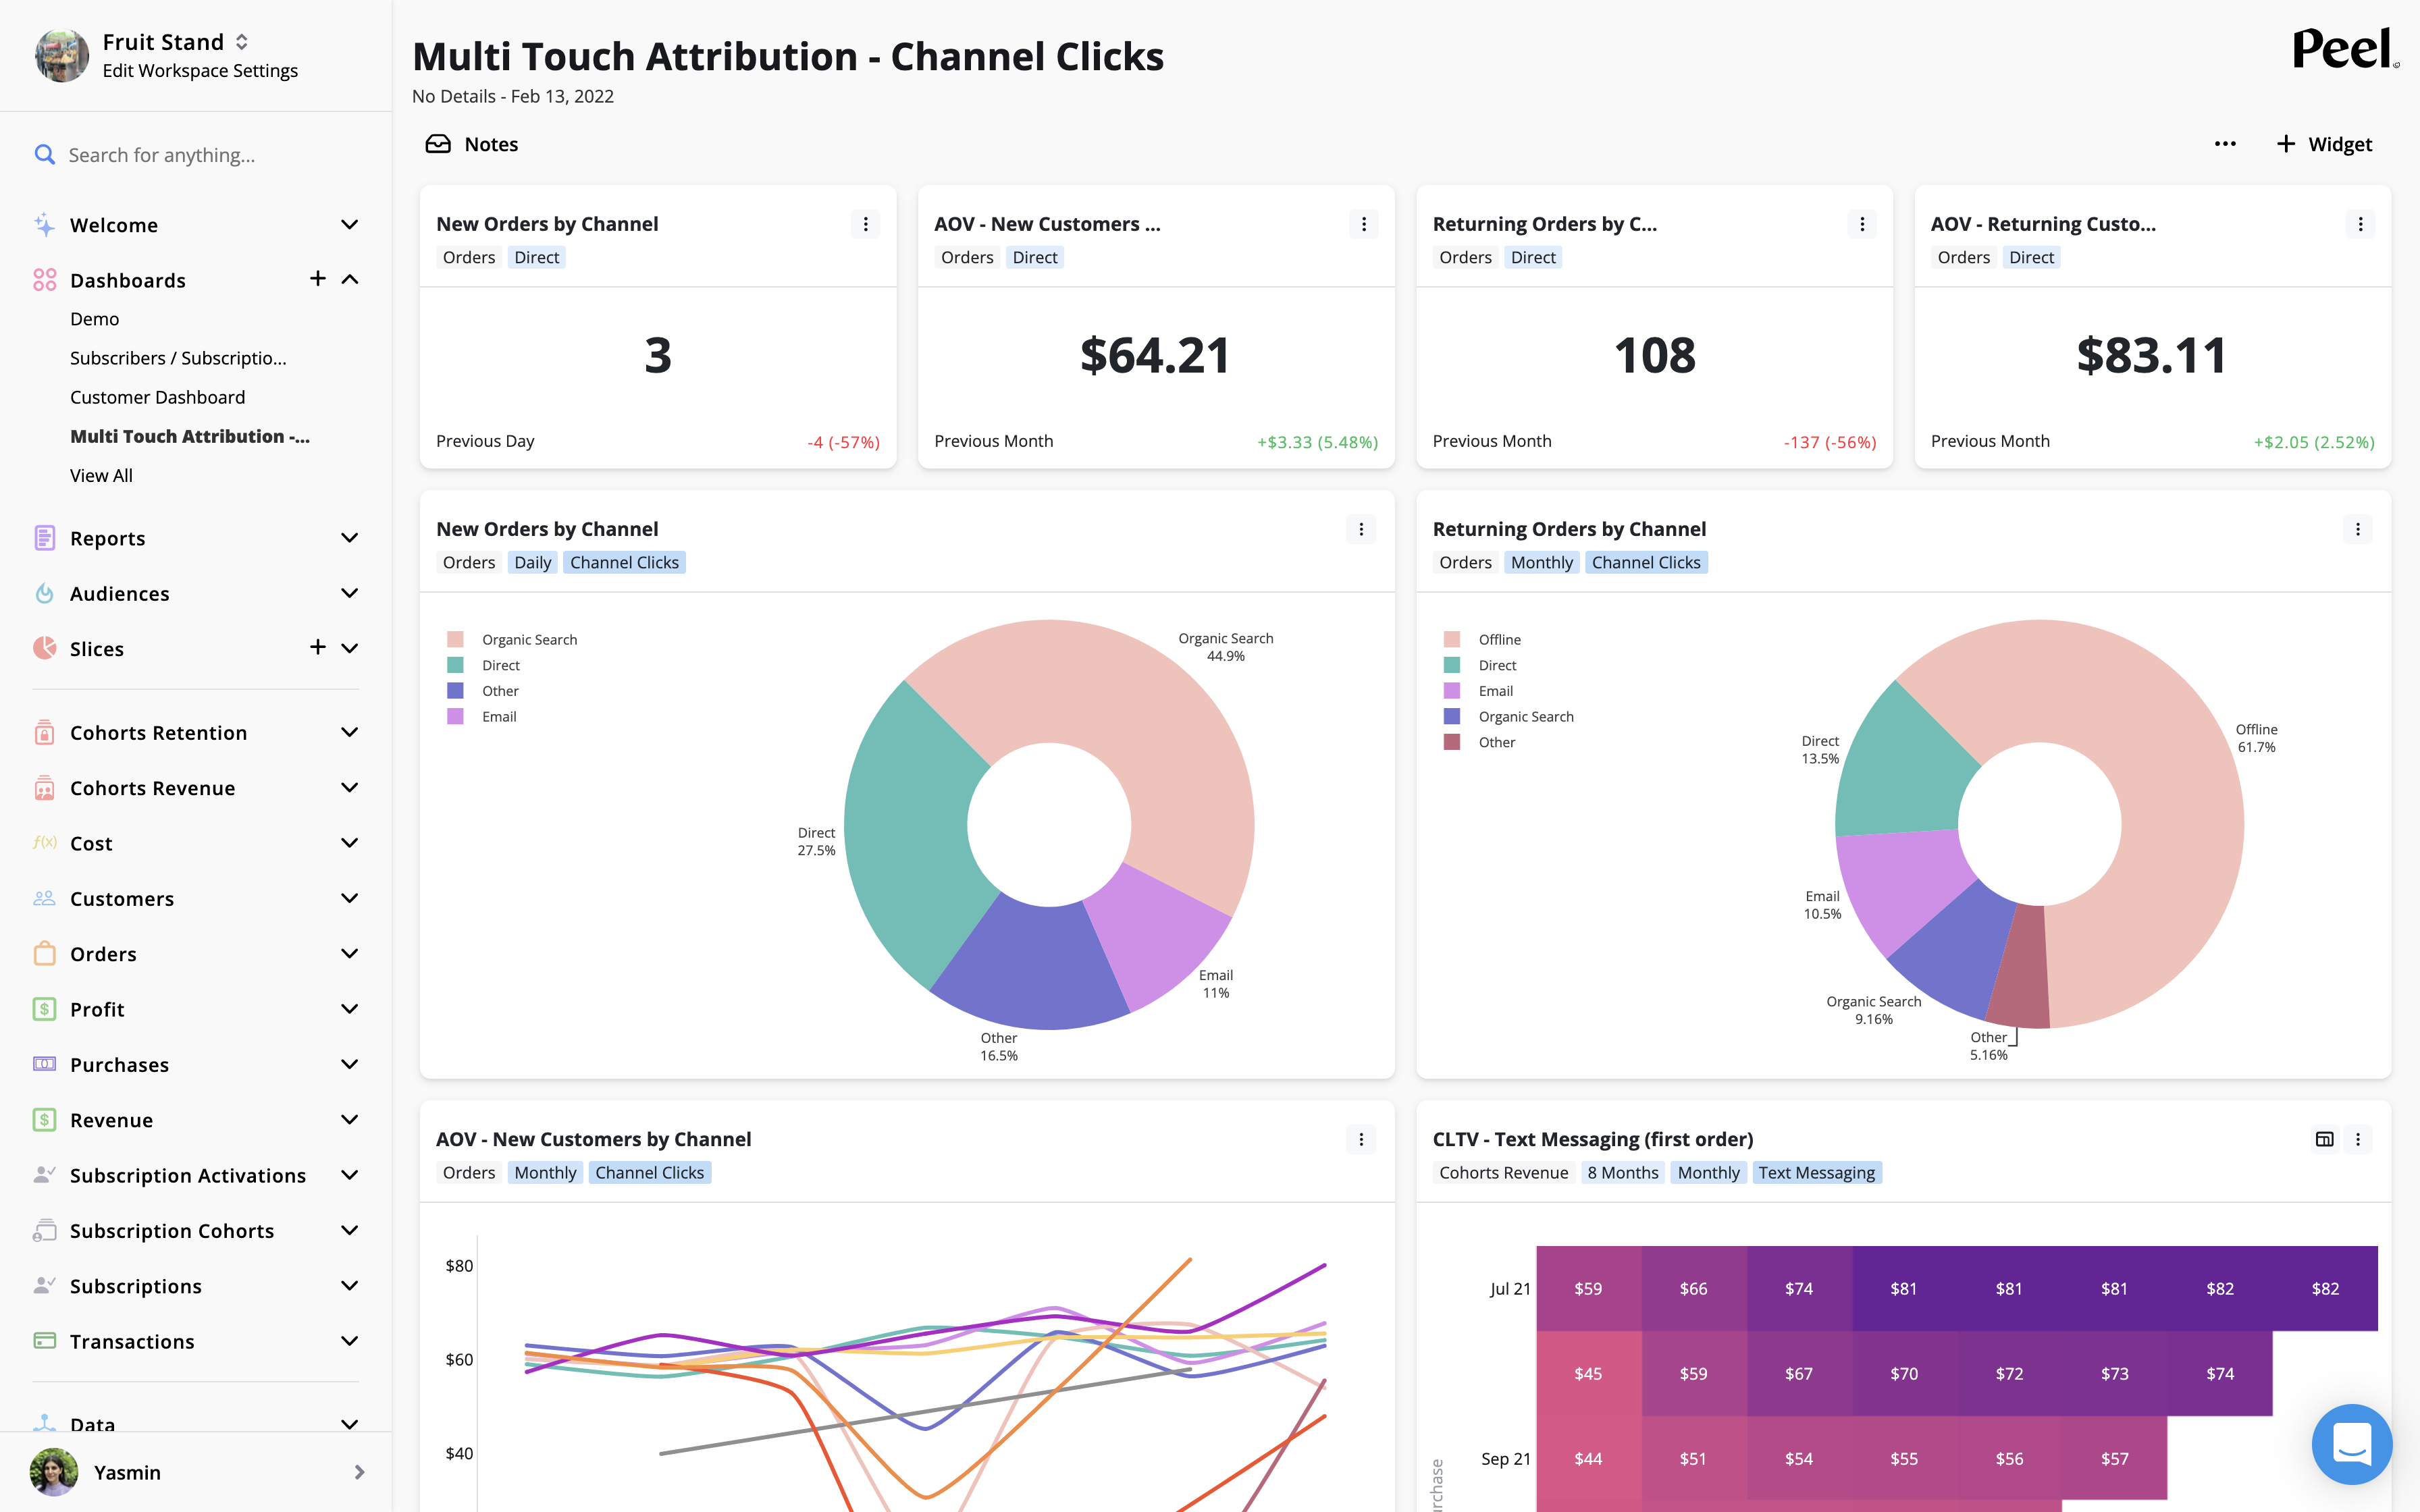Open kebab menu on Returning Orders pie widget

[2357, 529]
